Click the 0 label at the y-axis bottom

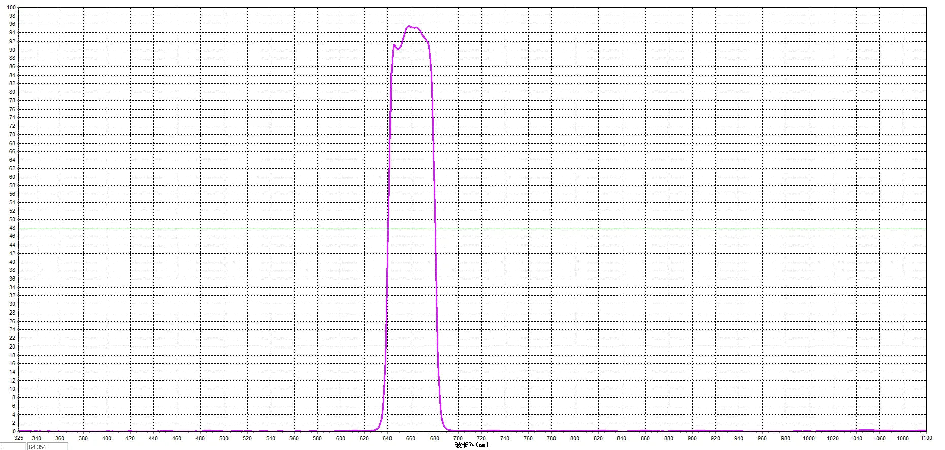click(x=14, y=431)
